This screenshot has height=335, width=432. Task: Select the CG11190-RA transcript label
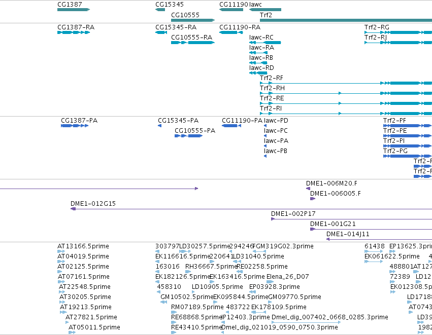[240, 27]
